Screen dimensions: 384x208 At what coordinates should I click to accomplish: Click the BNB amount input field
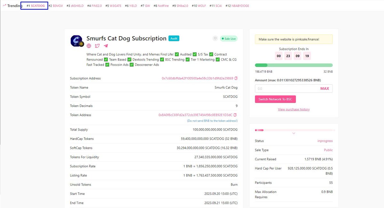(294, 89)
